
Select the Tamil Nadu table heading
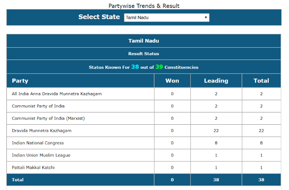[144, 41]
